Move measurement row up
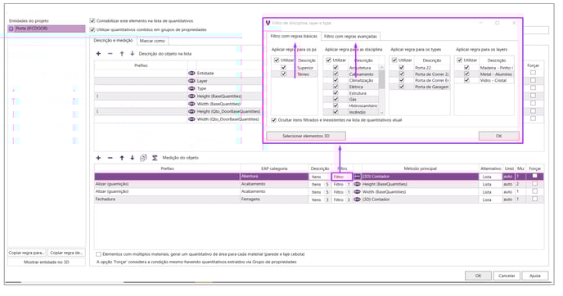 tap(122, 158)
